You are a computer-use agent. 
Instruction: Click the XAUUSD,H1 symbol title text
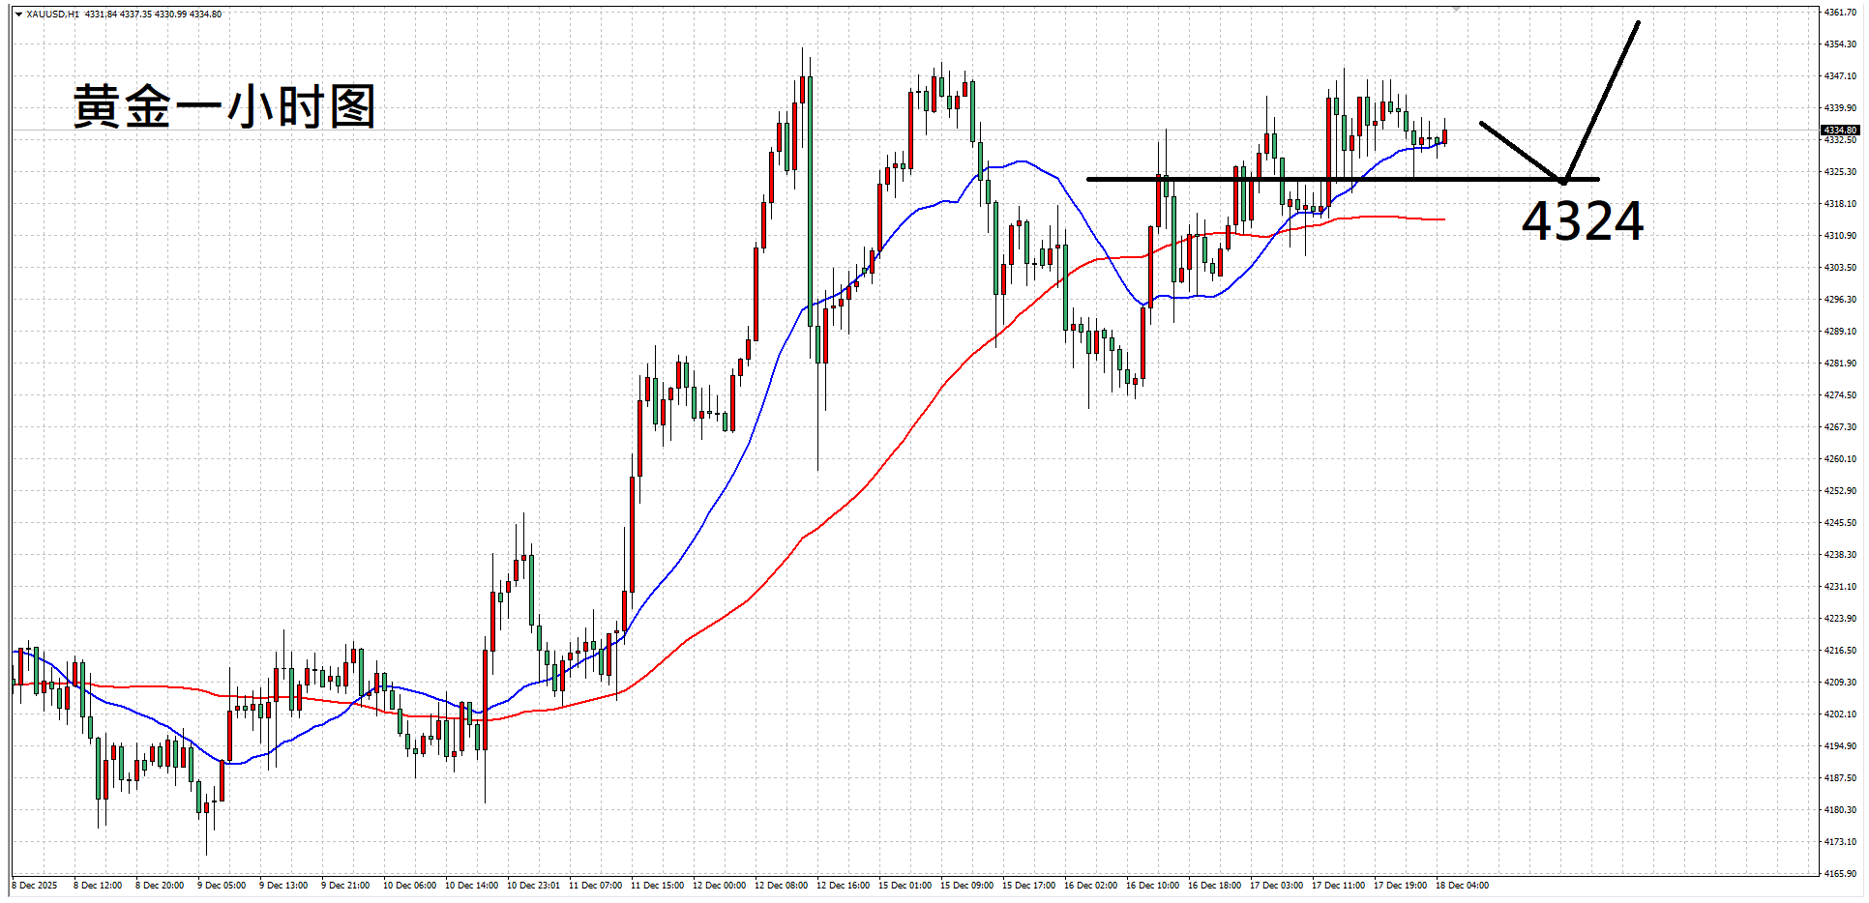(53, 15)
